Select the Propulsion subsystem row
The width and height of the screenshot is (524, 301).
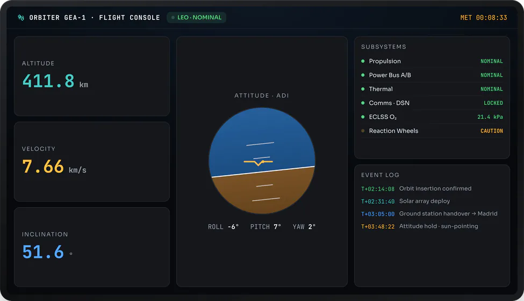pyautogui.click(x=432, y=61)
